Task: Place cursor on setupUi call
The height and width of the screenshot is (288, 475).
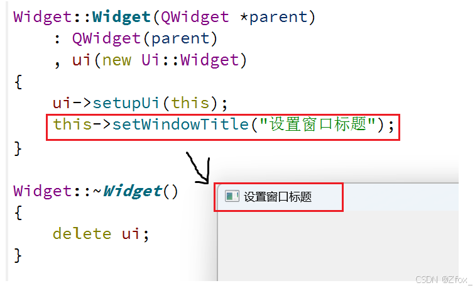Action: coord(126,103)
